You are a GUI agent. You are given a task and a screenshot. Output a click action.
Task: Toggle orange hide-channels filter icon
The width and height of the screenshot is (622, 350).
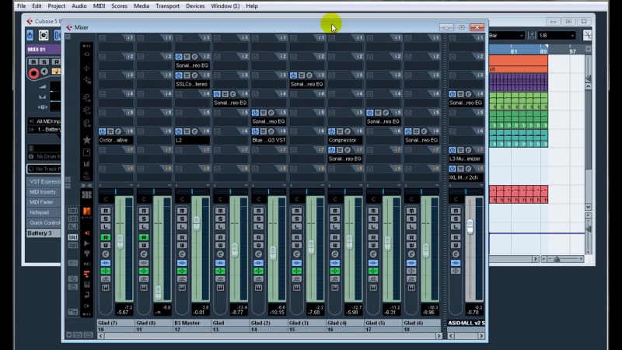(x=86, y=274)
